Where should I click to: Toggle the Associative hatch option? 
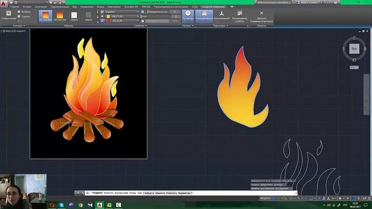[204, 16]
